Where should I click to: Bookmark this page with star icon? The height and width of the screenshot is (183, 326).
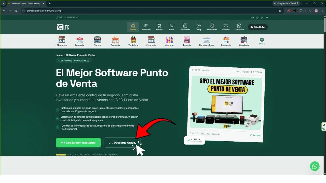[280, 11]
